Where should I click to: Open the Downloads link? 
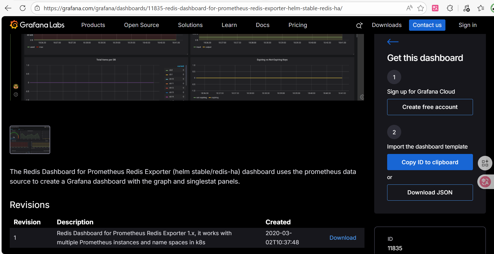tap(387, 25)
